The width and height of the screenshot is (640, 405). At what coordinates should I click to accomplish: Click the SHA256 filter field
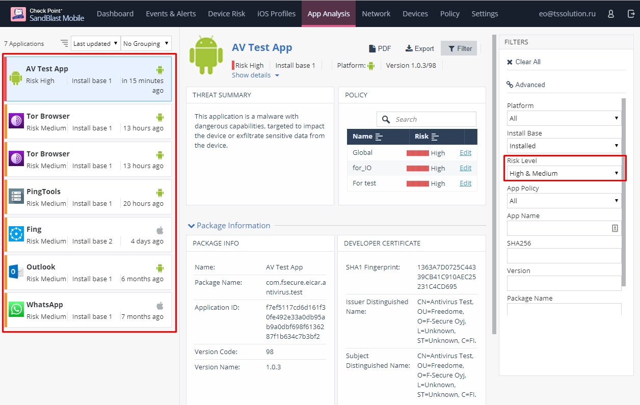click(564, 256)
